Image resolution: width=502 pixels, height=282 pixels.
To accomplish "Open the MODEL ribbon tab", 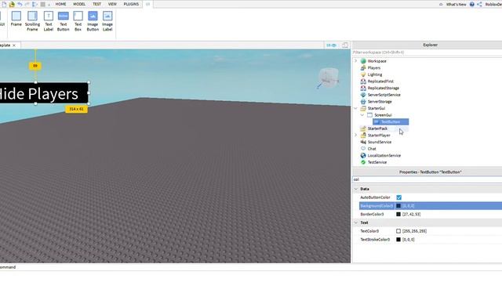I will tap(79, 4).
